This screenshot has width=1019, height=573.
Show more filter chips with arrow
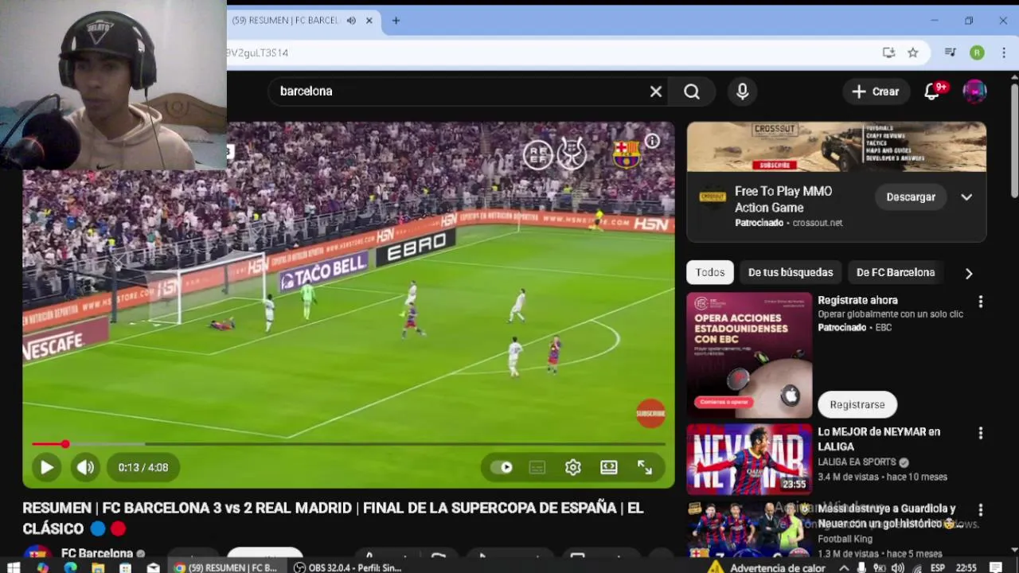[x=969, y=273]
